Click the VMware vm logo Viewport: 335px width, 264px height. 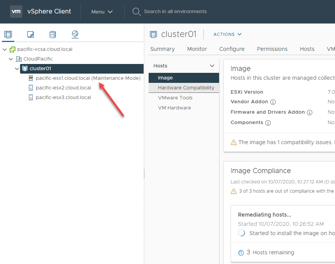coord(16,12)
